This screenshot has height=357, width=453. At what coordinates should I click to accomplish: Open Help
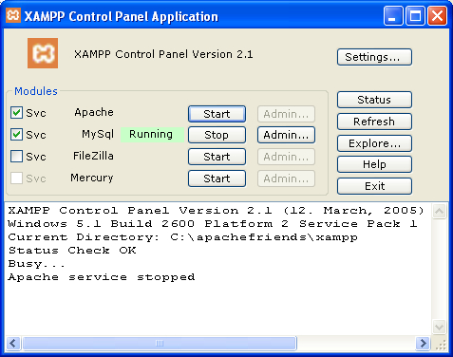point(374,164)
